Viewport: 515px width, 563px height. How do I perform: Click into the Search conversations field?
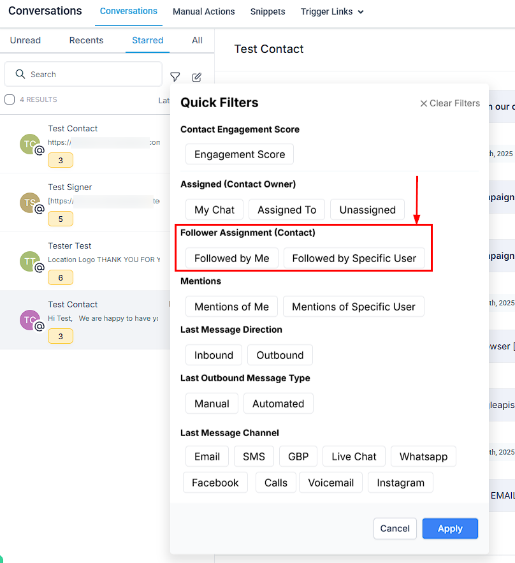pyautogui.click(x=83, y=75)
